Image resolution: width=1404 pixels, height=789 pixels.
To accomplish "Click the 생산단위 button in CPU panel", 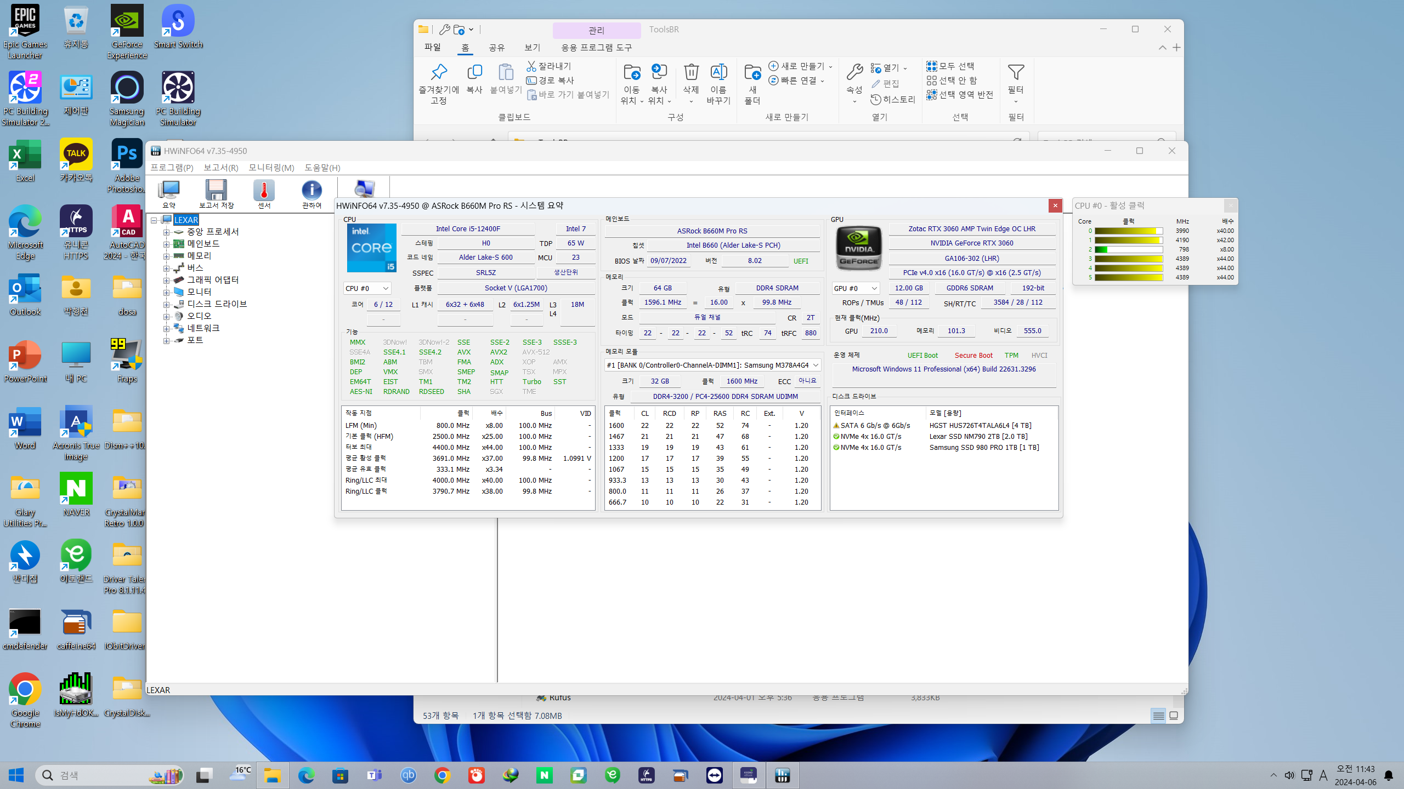I will [565, 272].
